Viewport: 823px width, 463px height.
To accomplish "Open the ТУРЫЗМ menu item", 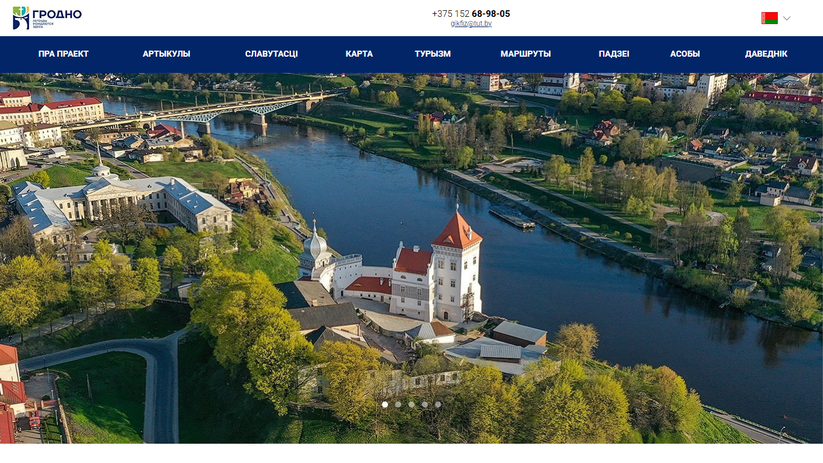I will [x=433, y=54].
